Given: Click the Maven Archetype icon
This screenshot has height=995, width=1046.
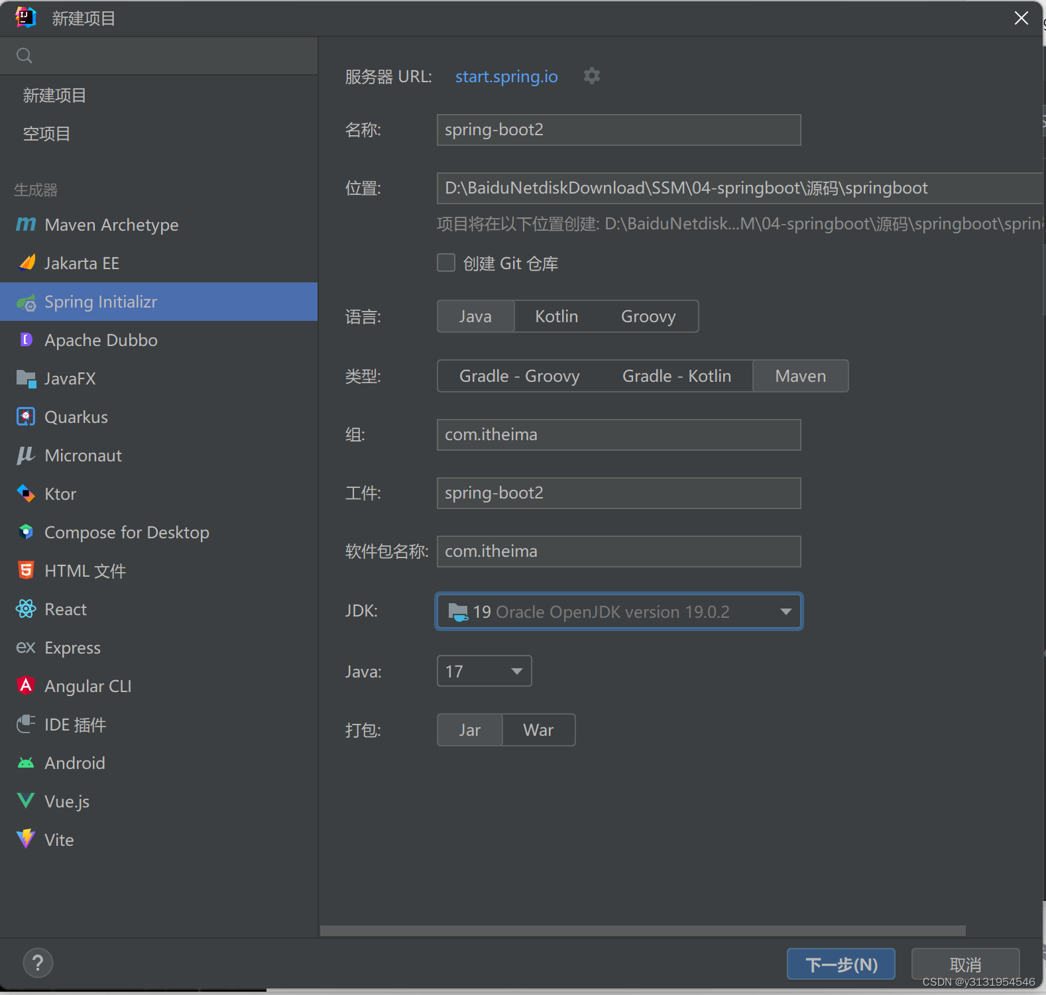Looking at the screenshot, I should pos(26,225).
